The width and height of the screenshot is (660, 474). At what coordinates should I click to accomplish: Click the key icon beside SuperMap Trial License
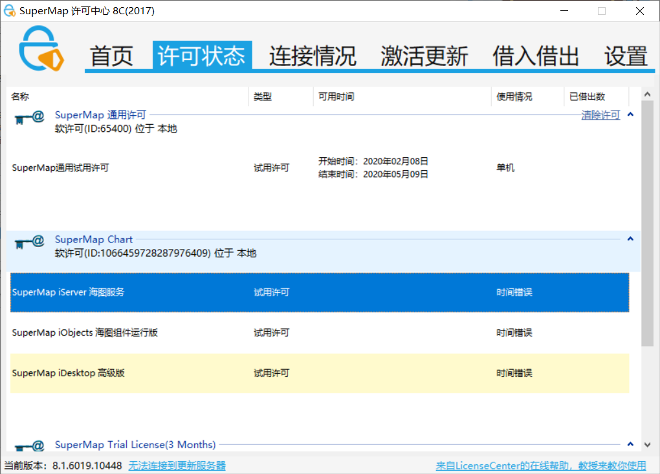(x=29, y=446)
